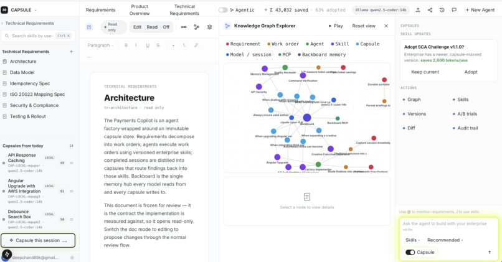Switch doc mode to Edit
Screen dimensions: 502x262
(x=138, y=27)
